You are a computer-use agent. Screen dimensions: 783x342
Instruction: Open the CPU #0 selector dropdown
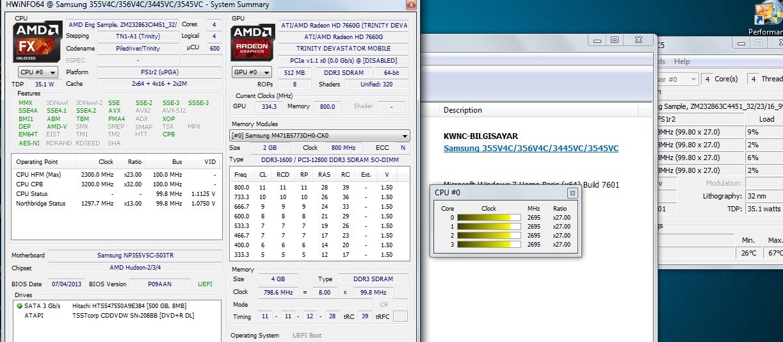(37, 72)
